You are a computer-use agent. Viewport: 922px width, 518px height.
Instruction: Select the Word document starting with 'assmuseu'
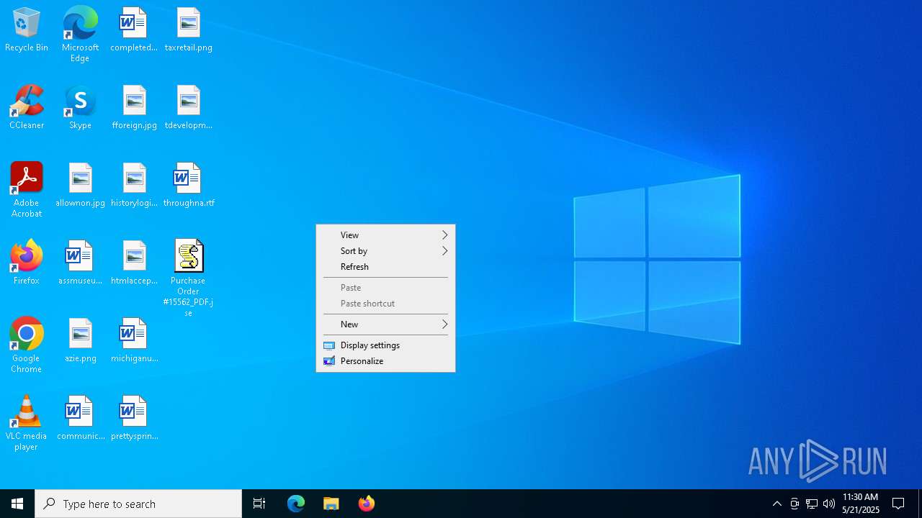click(80, 263)
